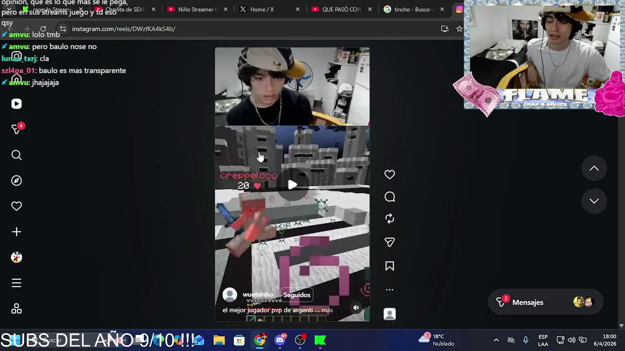The image size is (625, 351).
Task: Reload the Instagram page
Action: (43, 29)
